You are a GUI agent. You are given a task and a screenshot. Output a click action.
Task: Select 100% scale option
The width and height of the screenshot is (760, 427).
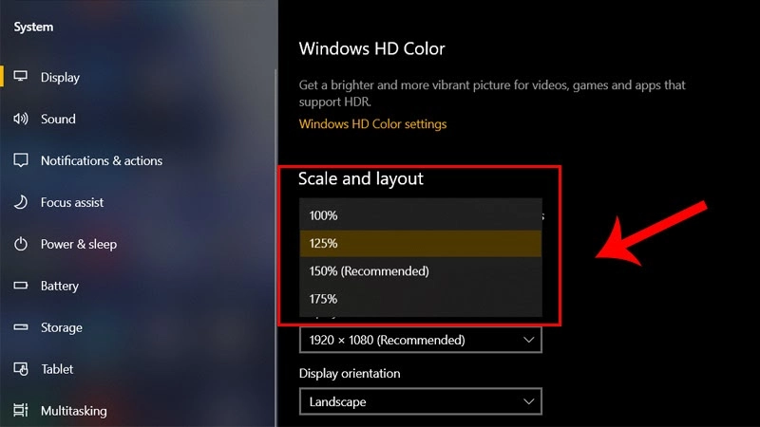(420, 215)
